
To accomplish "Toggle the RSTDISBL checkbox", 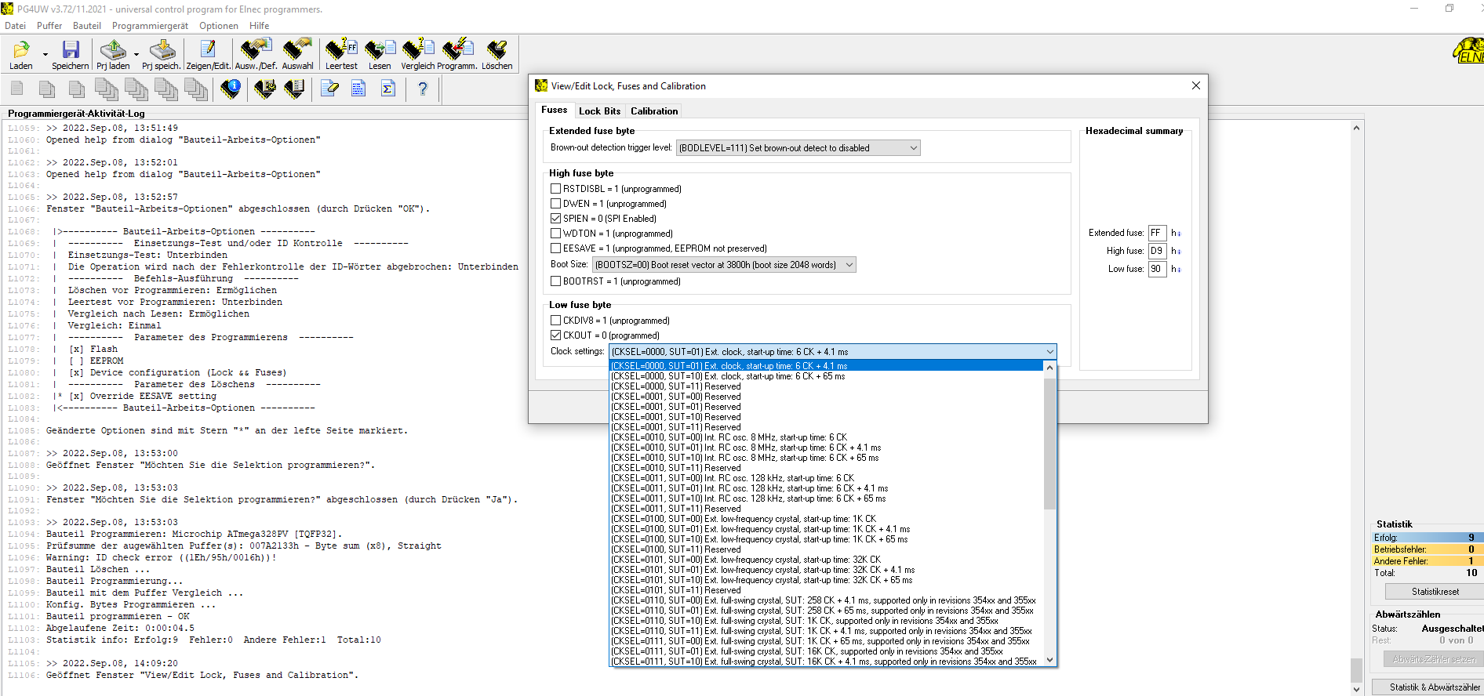I will [555, 189].
